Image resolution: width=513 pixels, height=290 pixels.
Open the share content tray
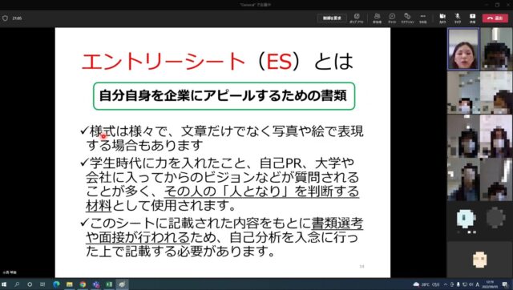point(472,18)
